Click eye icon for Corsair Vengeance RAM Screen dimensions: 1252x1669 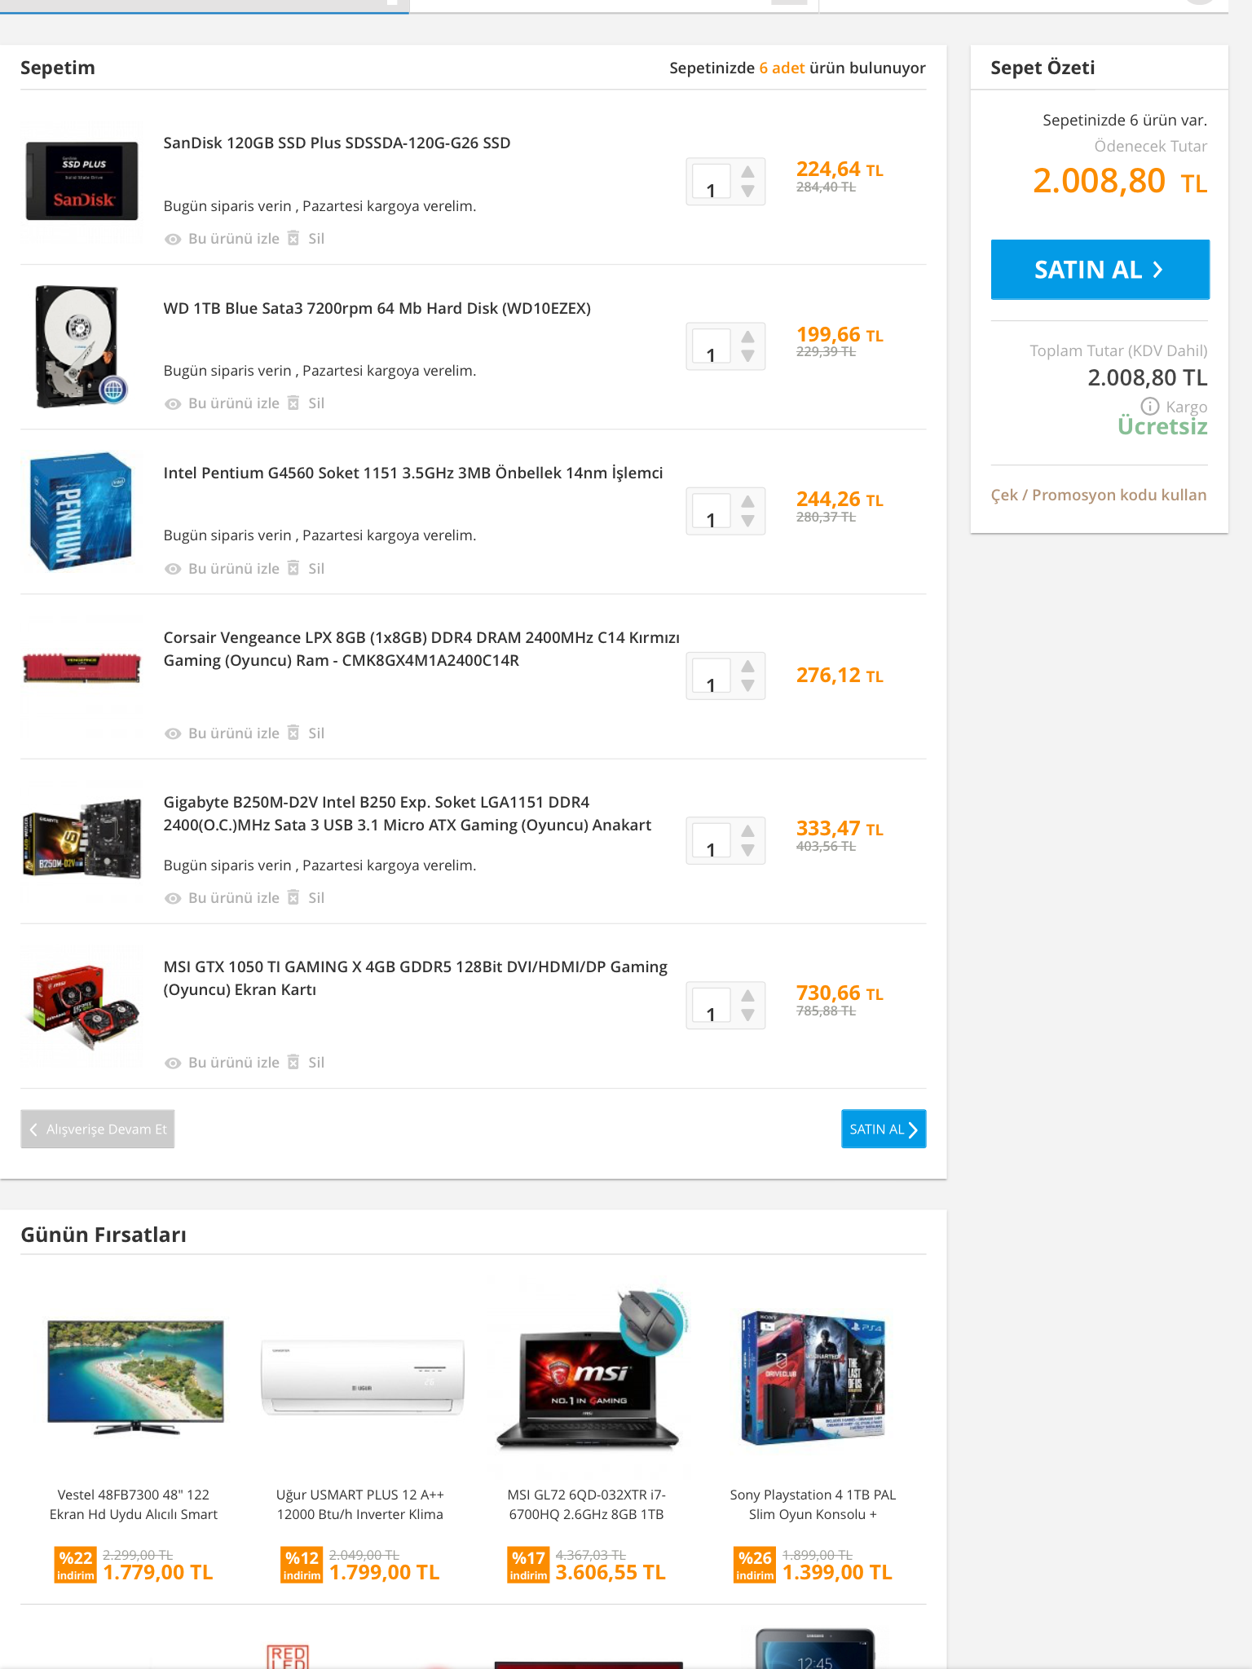click(x=173, y=733)
